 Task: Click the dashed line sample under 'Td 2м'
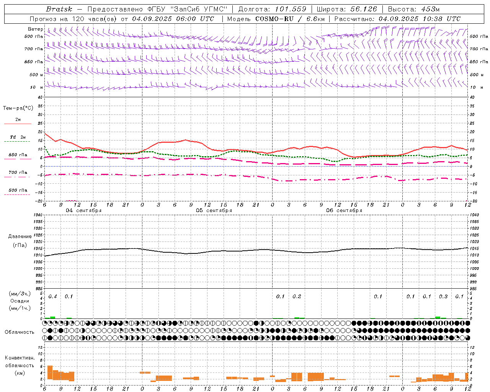click(x=18, y=142)
